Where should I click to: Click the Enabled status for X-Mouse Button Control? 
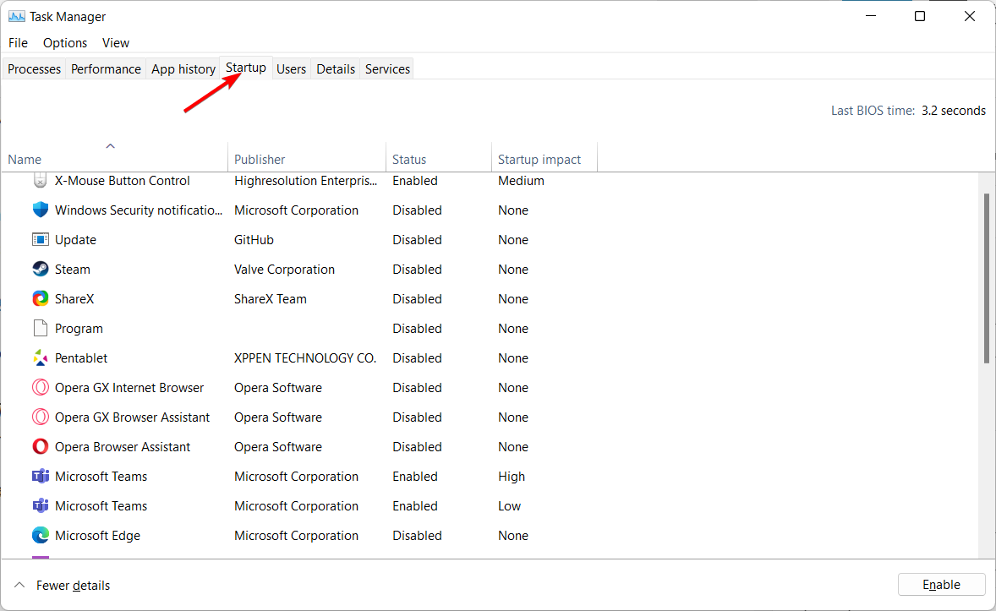coord(415,180)
